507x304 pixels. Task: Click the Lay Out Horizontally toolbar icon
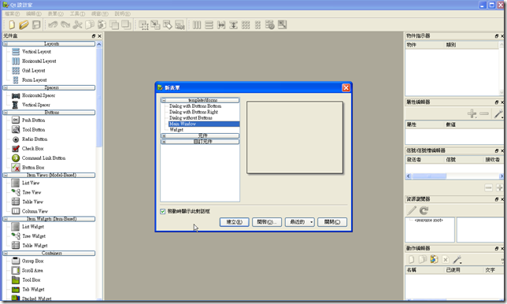[197, 24]
